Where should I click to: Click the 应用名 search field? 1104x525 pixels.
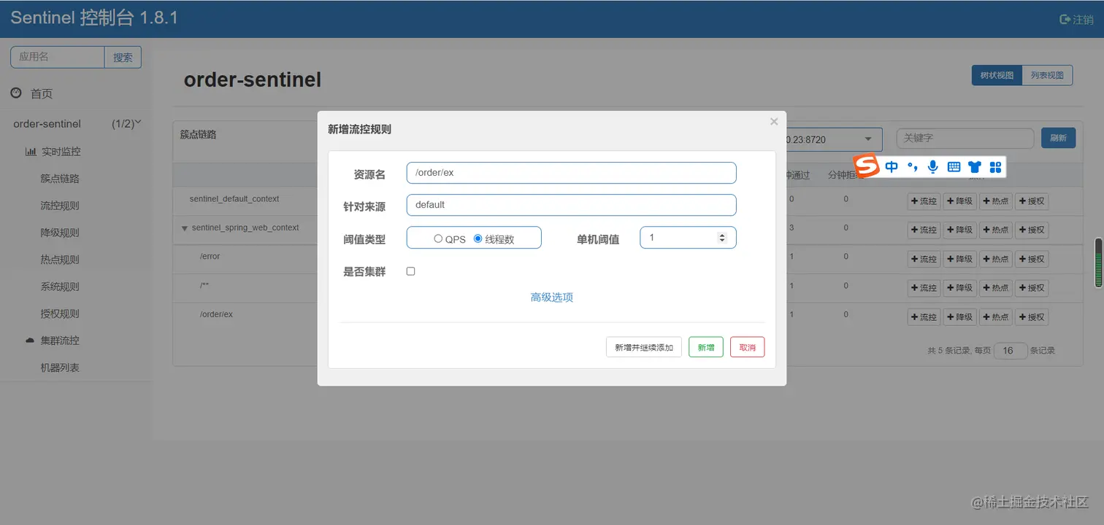click(x=58, y=57)
